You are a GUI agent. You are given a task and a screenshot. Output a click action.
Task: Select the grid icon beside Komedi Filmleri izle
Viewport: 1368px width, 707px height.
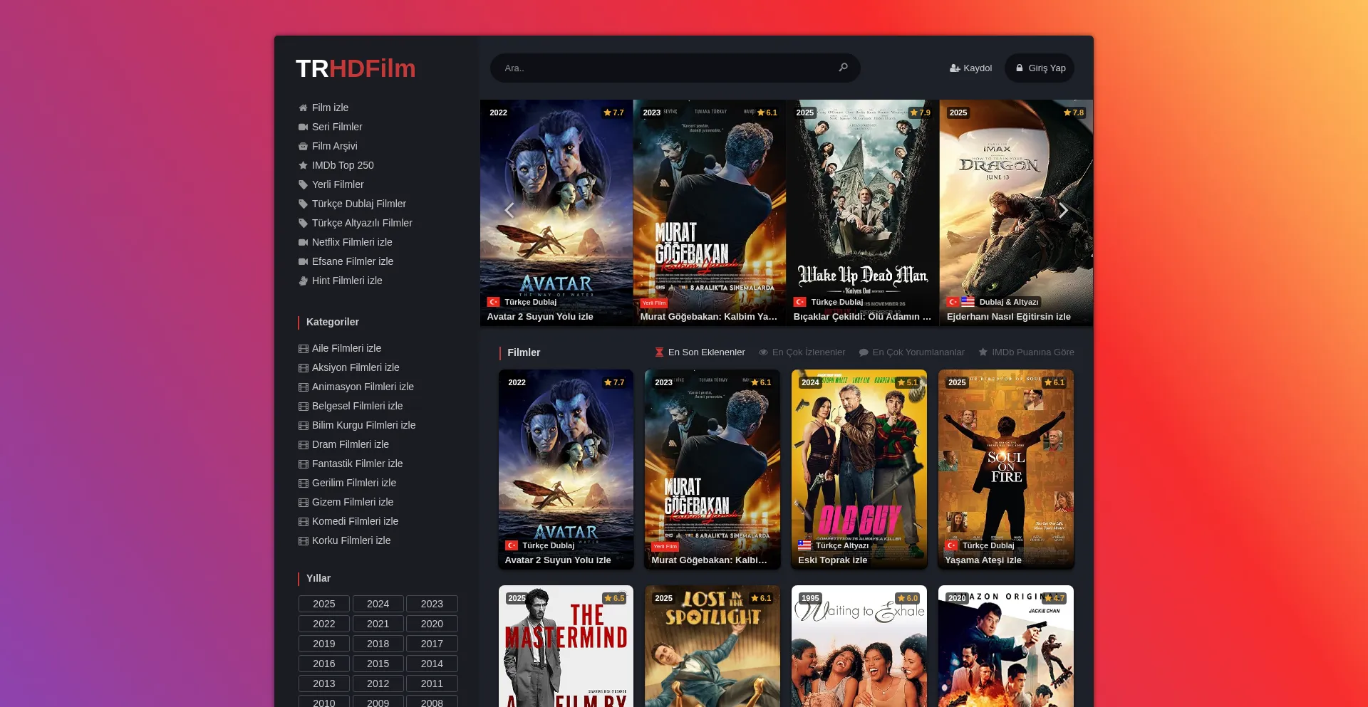click(303, 521)
